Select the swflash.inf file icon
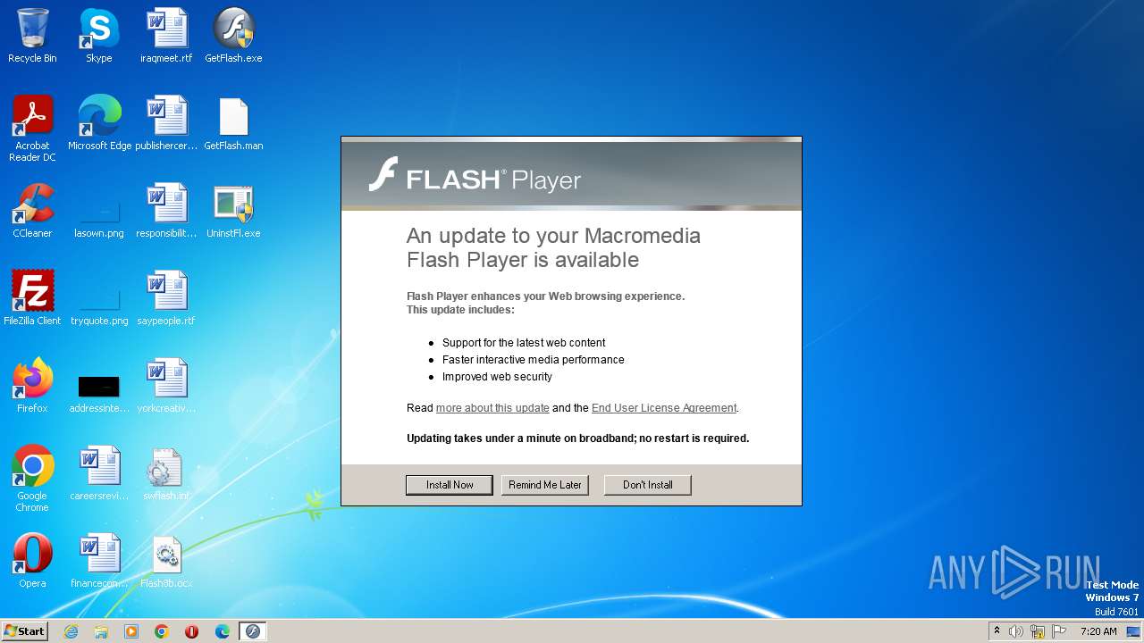This screenshot has width=1144, height=643. pyautogui.click(x=166, y=473)
